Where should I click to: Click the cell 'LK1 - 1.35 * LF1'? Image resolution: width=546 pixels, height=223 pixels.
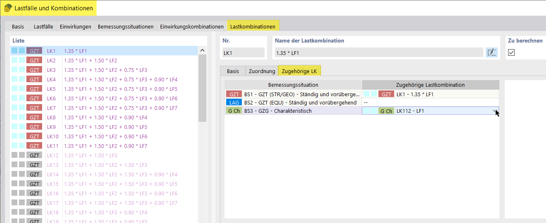pyautogui.click(x=430, y=94)
